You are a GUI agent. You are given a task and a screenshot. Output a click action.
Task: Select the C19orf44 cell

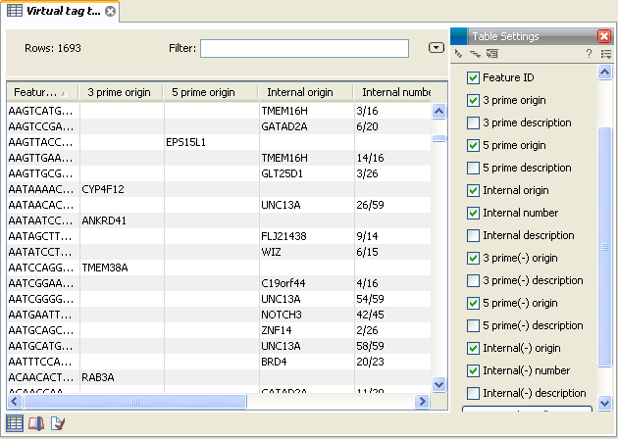pos(307,283)
